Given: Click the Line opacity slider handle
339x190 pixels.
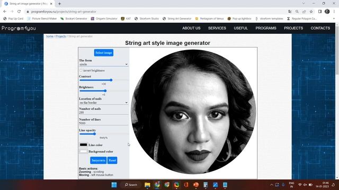Looking at the screenshot, I should tap(94, 134).
